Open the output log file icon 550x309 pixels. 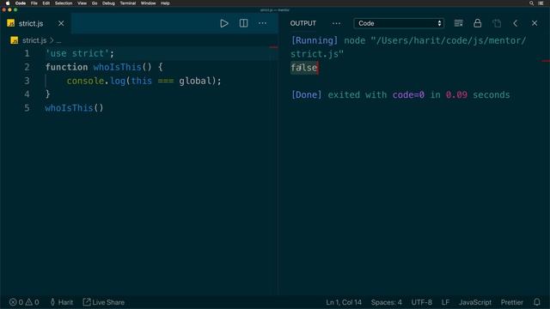(x=497, y=23)
